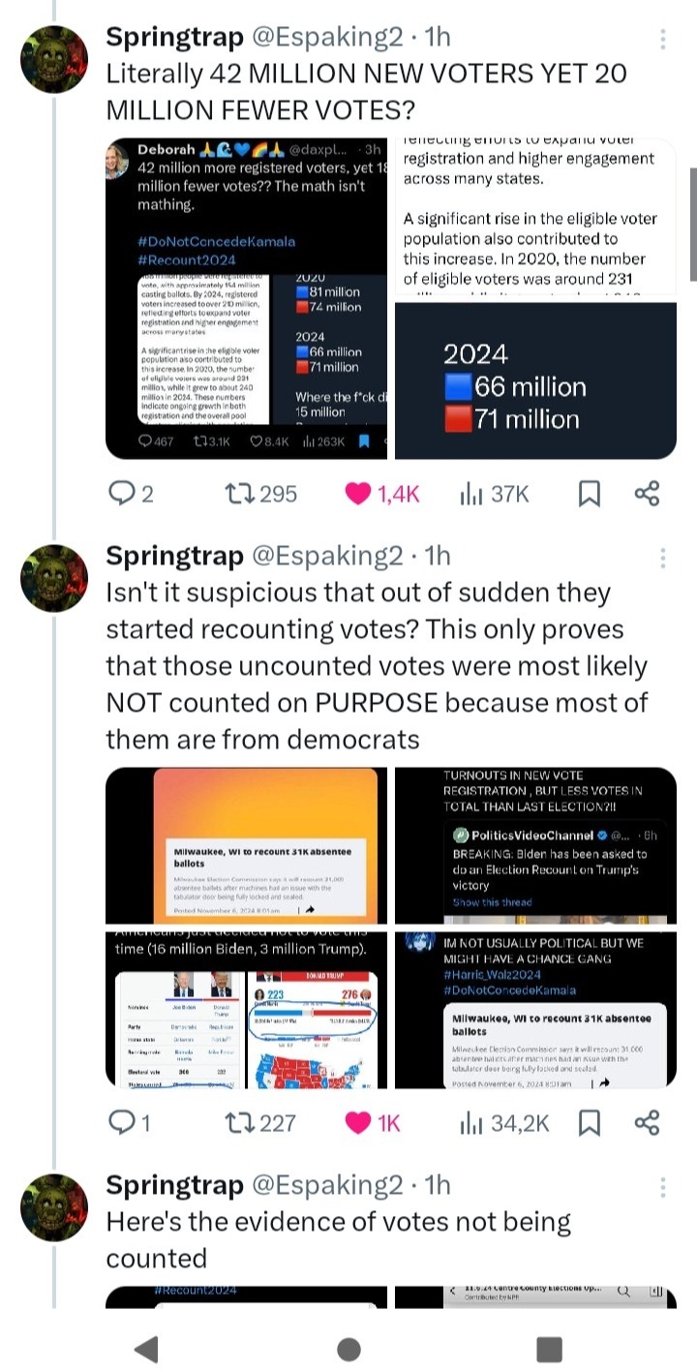Image resolution: width=697 pixels, height=1370 pixels.
Task: Unlike the tweet with 1,4K likes
Action: 358,495
